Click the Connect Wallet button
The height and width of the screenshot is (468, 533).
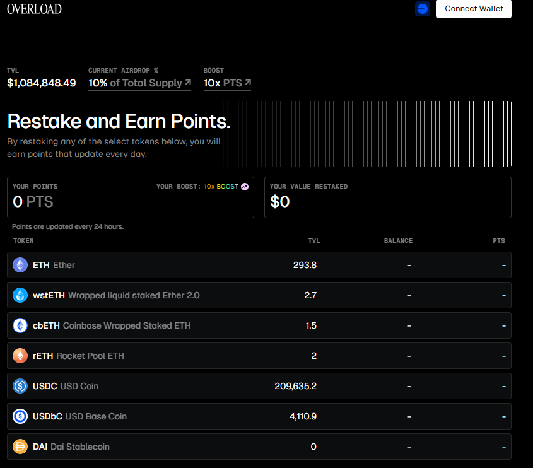coord(474,9)
